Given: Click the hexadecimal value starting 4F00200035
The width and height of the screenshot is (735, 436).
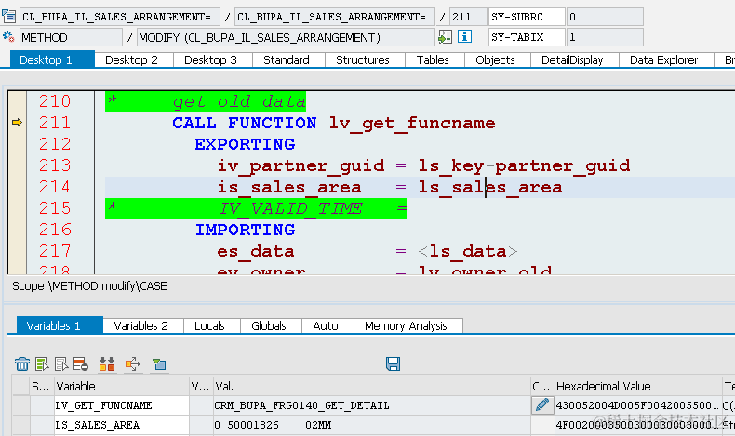Looking at the screenshot, I should pos(638,425).
